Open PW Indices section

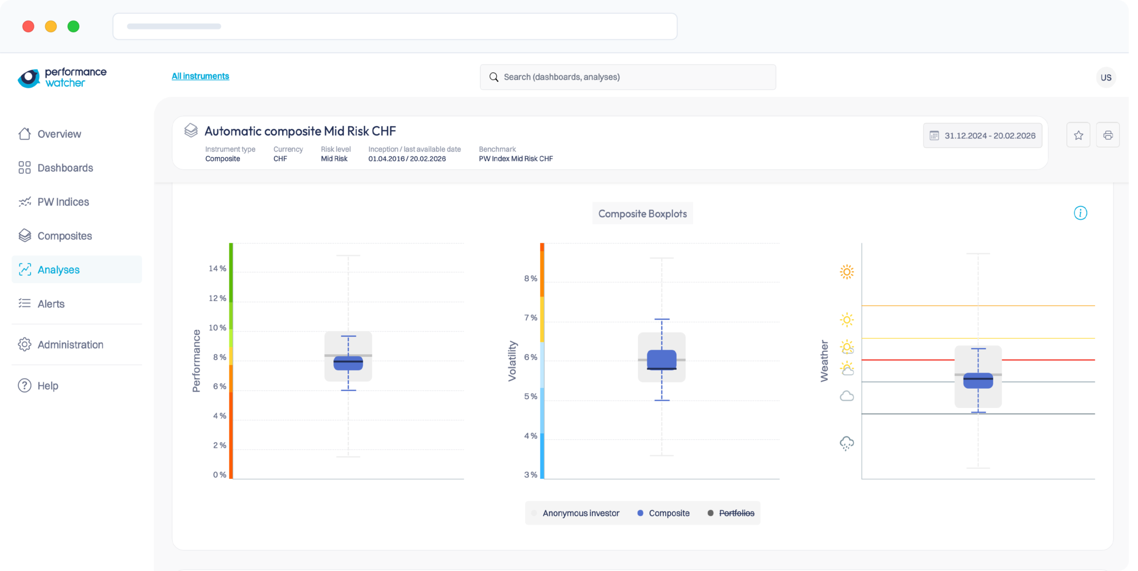pos(63,202)
